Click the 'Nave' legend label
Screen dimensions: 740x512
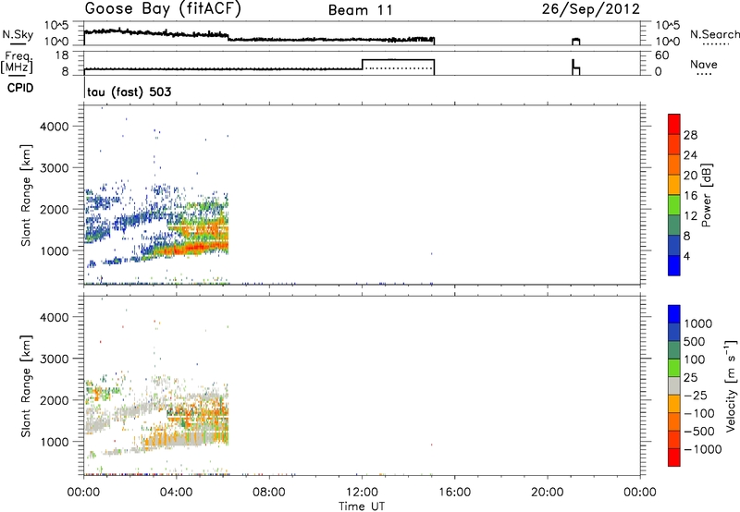point(704,64)
